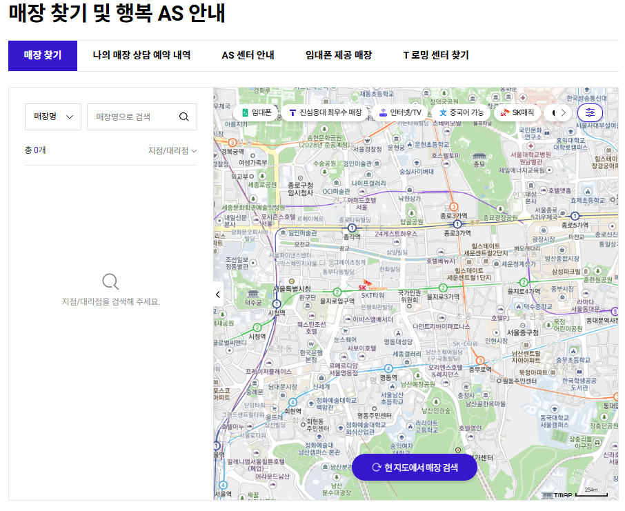
Task: Toggle the 중국어 가능 filter chip
Action: (x=462, y=113)
